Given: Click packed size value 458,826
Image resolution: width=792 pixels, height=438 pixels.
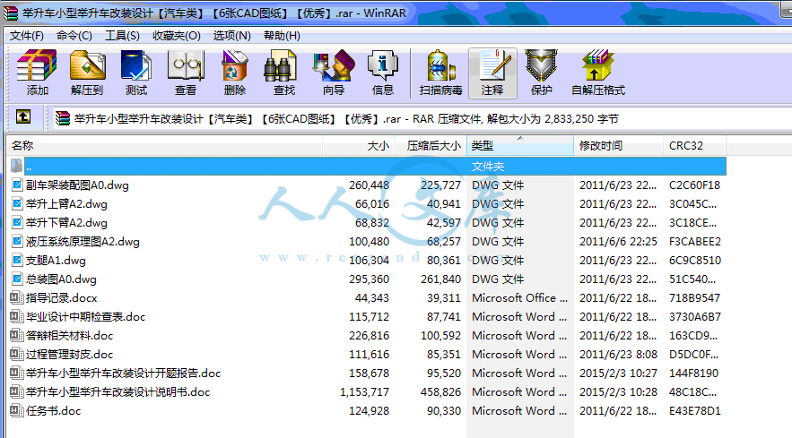Looking at the screenshot, I should click(x=440, y=392).
